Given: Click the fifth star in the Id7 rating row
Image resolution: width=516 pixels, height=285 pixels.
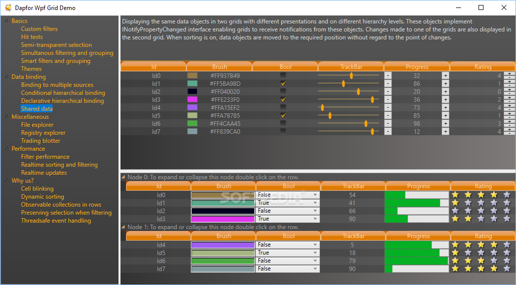Looking at the screenshot, I should pos(507,269).
